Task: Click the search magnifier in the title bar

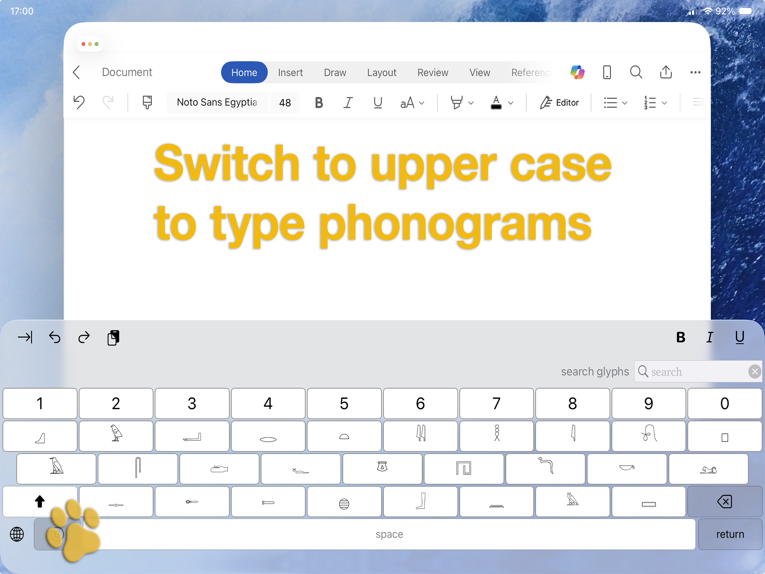Action: [x=636, y=72]
